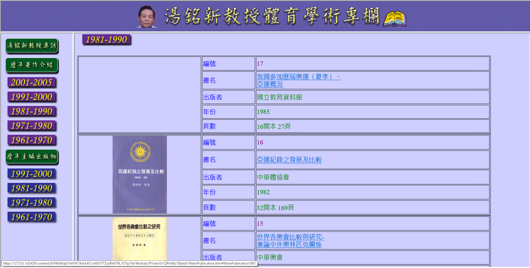Open blue 1971-1980 under 歷年主編出版物
530x268 pixels.
tap(32, 203)
